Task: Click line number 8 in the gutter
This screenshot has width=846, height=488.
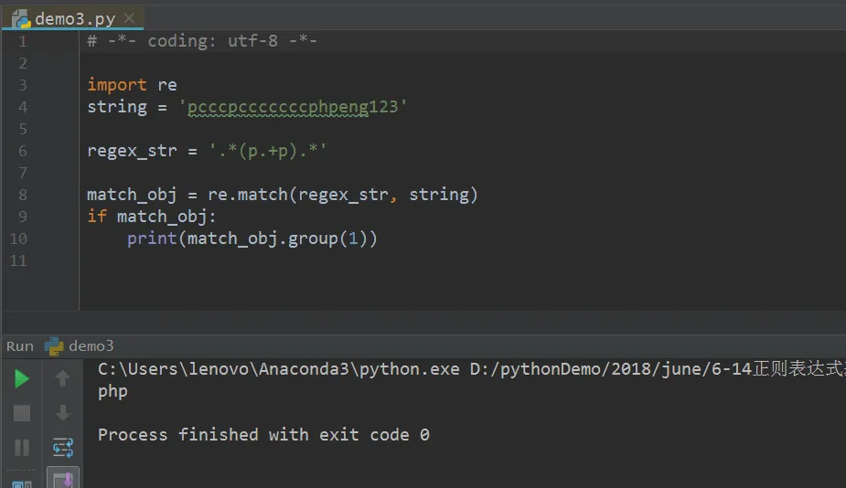Action: coord(23,195)
